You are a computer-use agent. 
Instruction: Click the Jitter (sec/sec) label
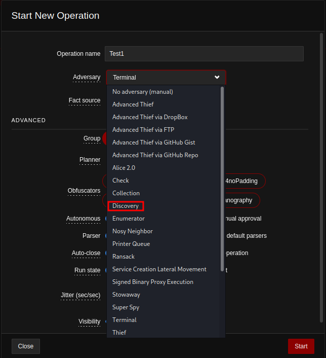80,295
